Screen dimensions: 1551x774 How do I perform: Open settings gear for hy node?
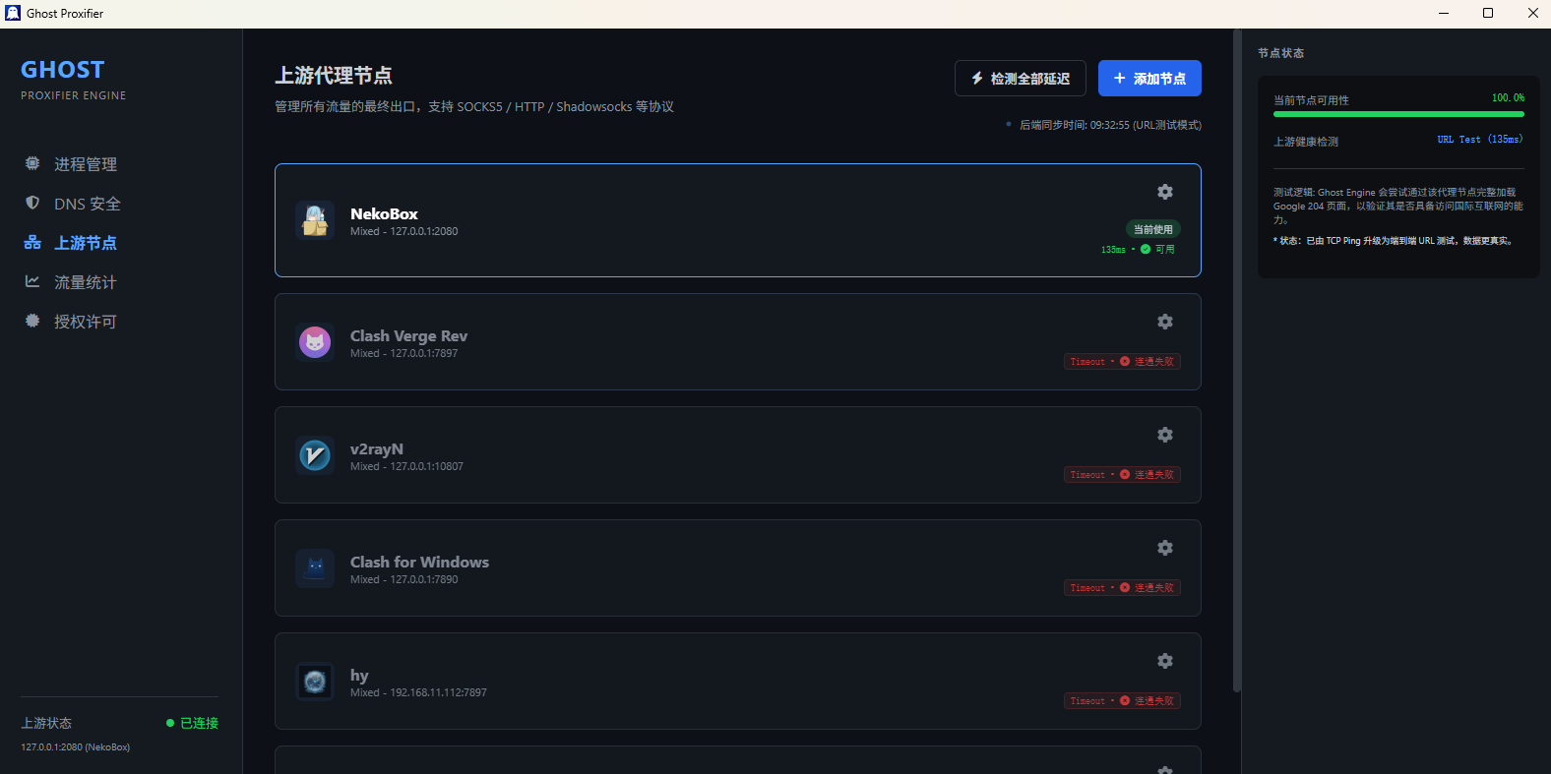click(1165, 661)
